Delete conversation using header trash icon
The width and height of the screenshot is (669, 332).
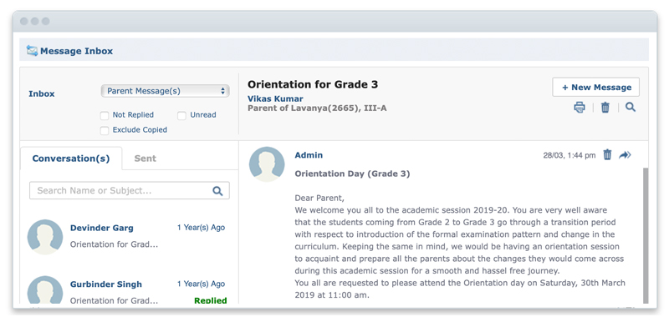tap(605, 108)
